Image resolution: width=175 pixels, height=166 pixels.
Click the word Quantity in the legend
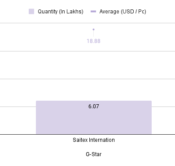48,12
